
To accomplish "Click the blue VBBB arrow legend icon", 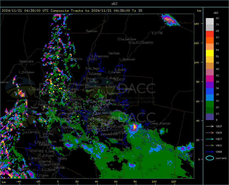I will click(210, 152).
